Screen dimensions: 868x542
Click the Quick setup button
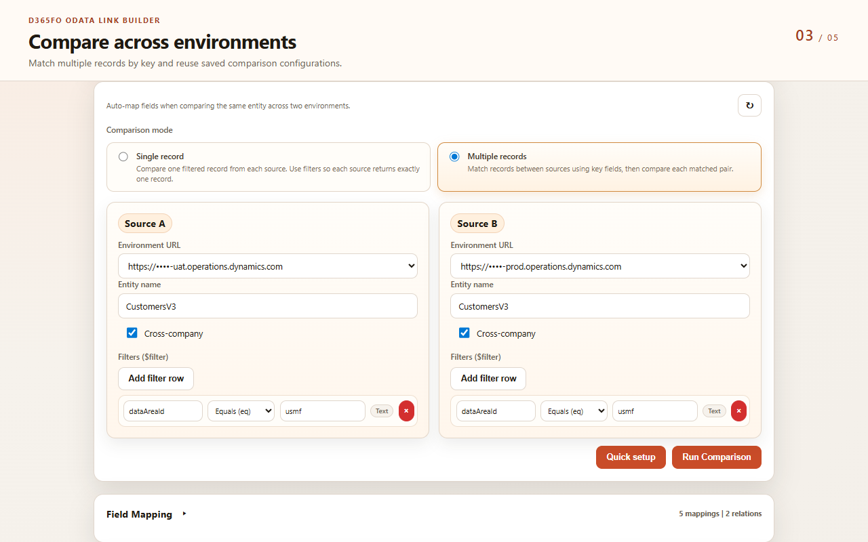coord(631,457)
